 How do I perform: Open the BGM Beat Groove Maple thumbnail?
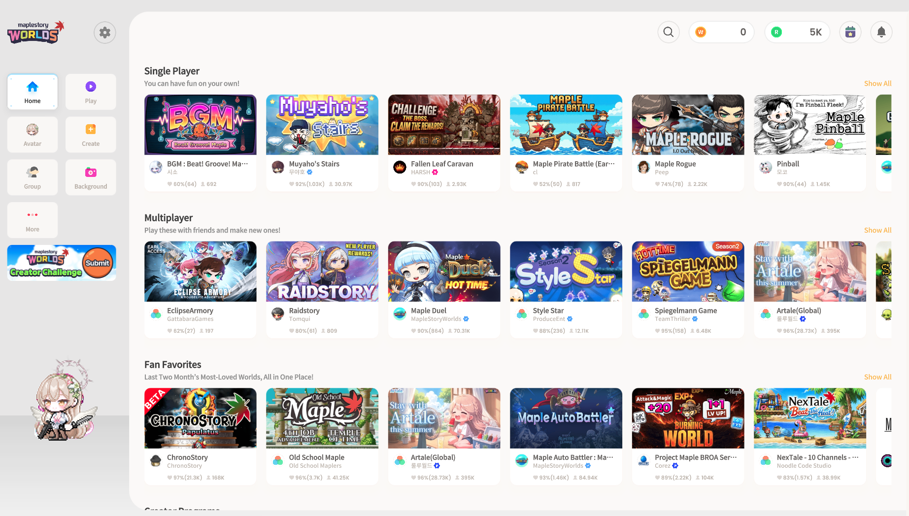coord(201,125)
